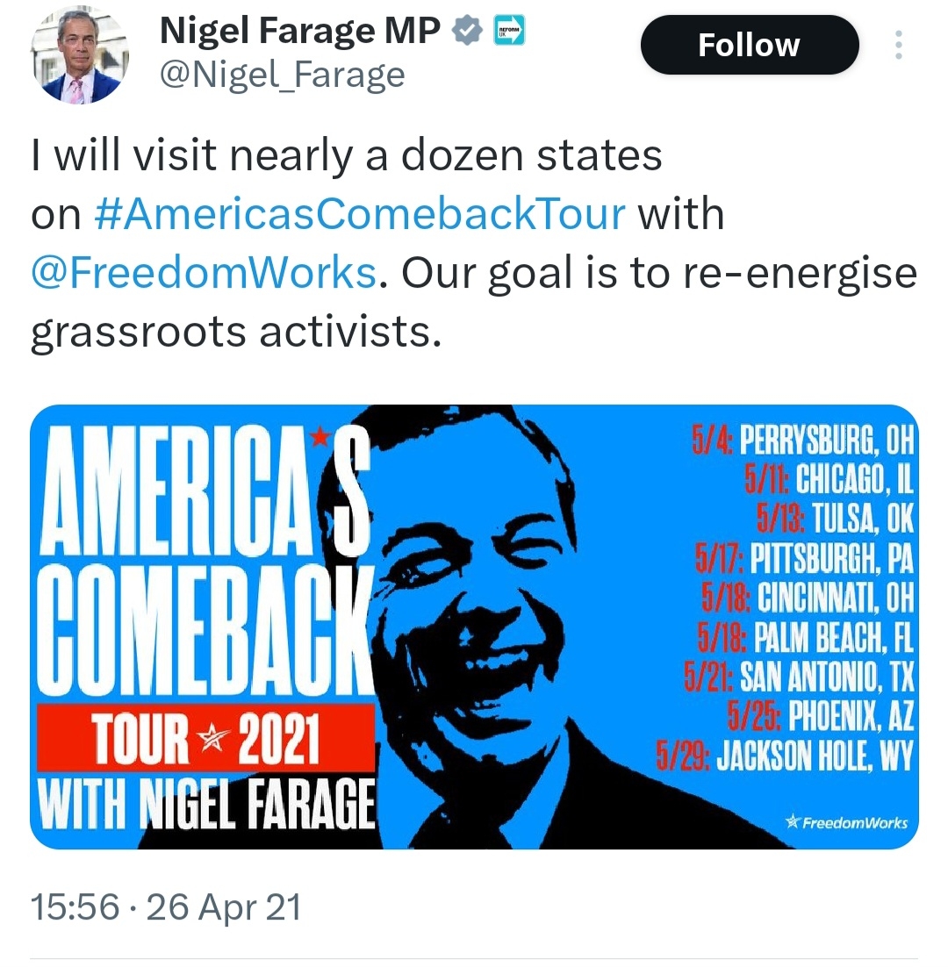Viewport: 948px width, 967px height.
Task: Open the @FreedomWorks mention
Action: point(204,272)
